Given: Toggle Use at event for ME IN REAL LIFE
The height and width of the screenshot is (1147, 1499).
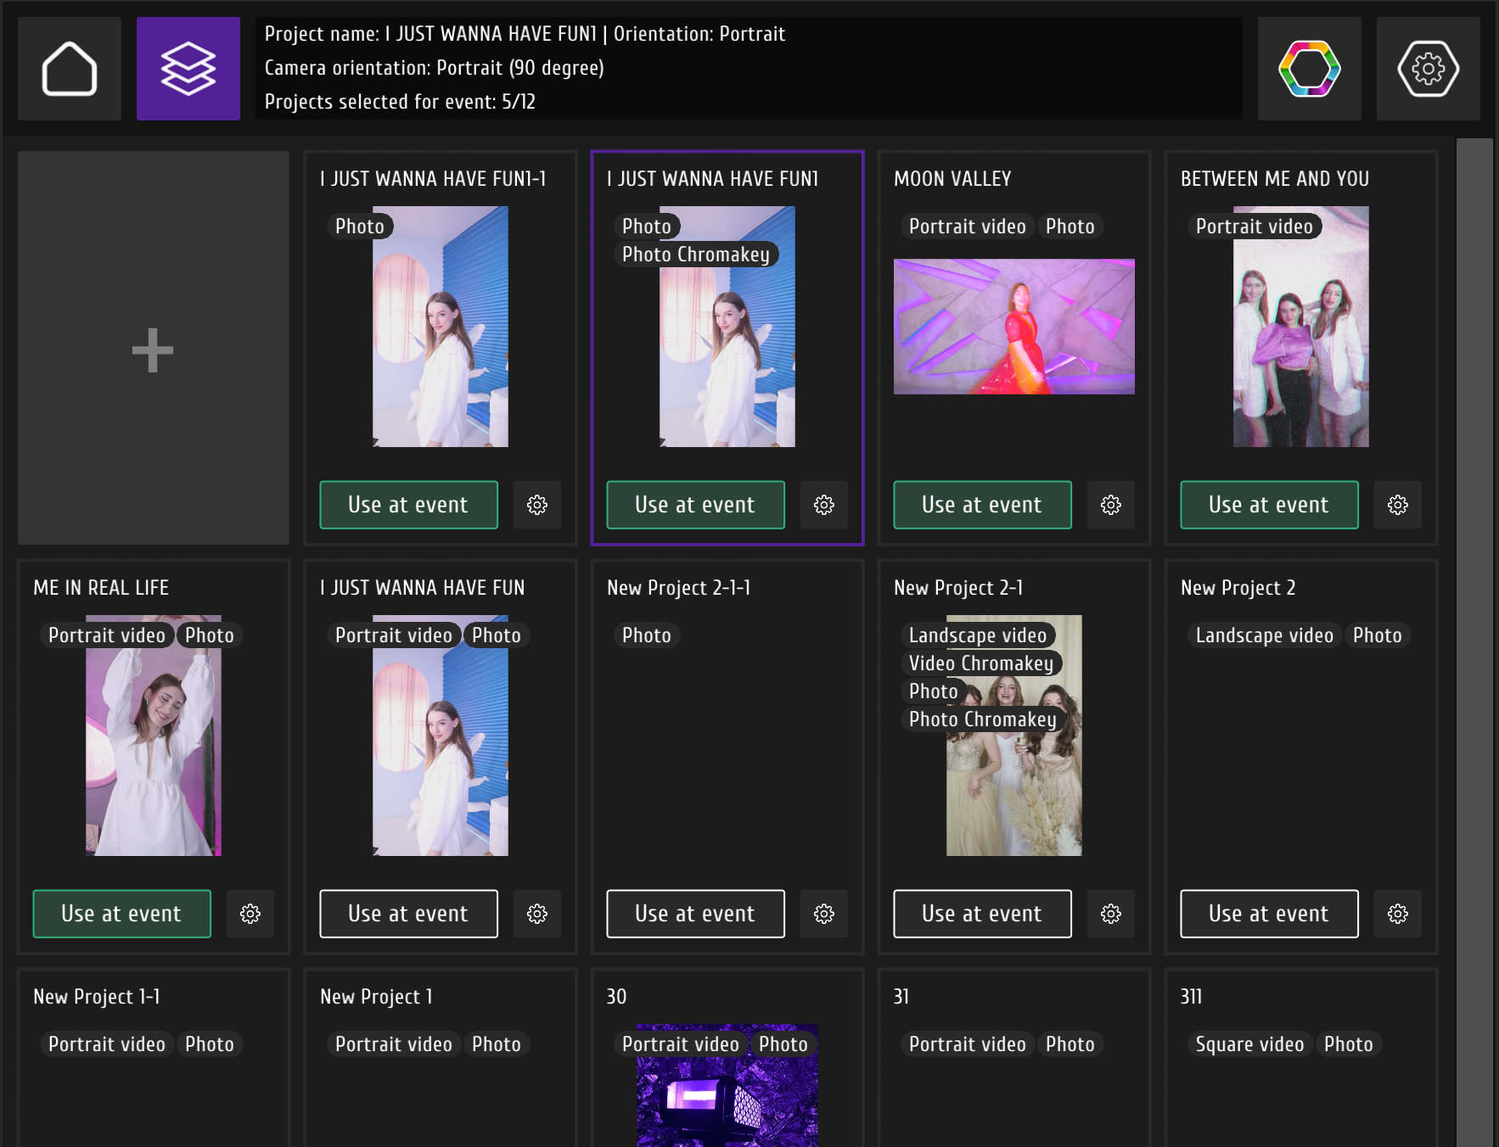Looking at the screenshot, I should [121, 914].
